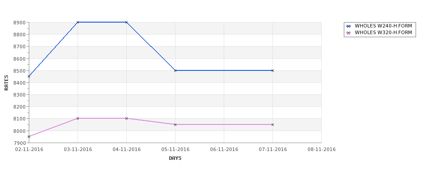432x190 pixels.
Task: Click the 8900 y-axis label
Action: click(x=19, y=23)
